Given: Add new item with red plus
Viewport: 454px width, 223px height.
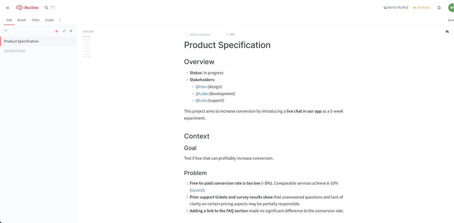Looking at the screenshot, I should pyautogui.click(x=57, y=31).
